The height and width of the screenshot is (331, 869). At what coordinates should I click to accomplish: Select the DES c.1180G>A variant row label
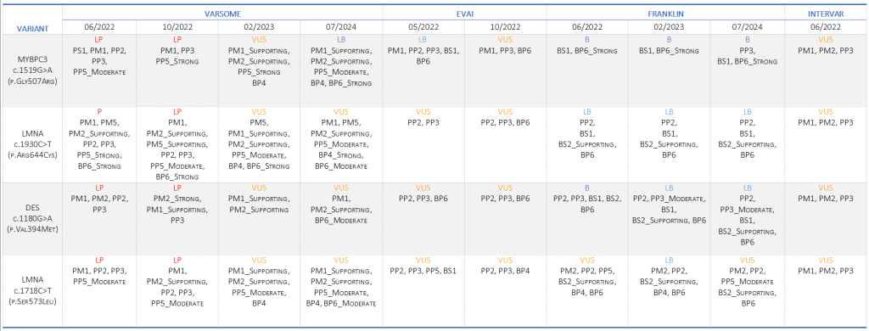[31, 218]
